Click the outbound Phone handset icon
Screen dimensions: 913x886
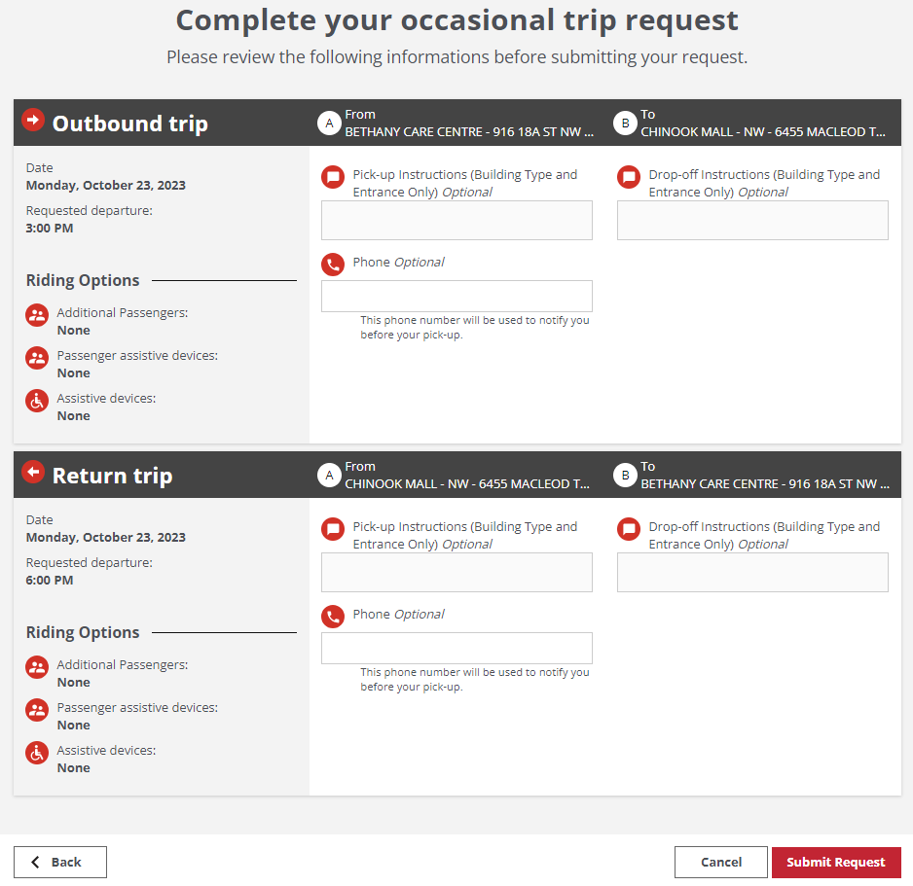point(333,264)
